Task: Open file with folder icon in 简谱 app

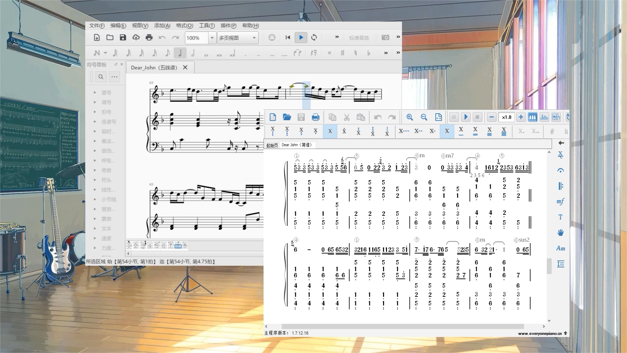Action: (287, 117)
